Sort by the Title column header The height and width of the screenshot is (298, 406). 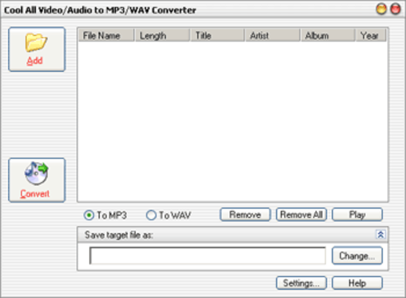click(x=217, y=35)
